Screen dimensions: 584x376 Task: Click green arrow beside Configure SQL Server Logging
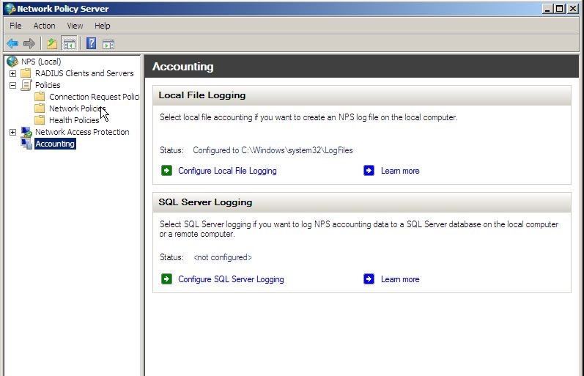[x=166, y=279]
